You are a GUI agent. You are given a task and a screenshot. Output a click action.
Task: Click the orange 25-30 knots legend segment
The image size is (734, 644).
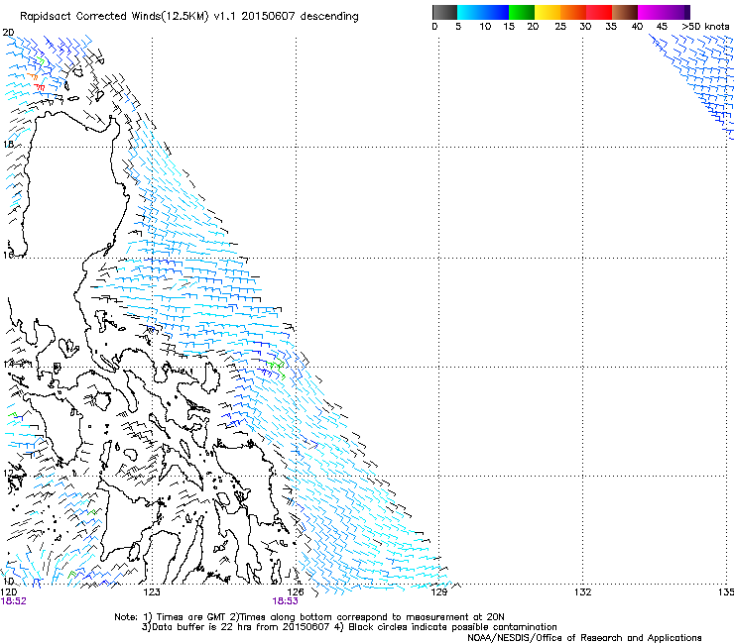click(573, 12)
